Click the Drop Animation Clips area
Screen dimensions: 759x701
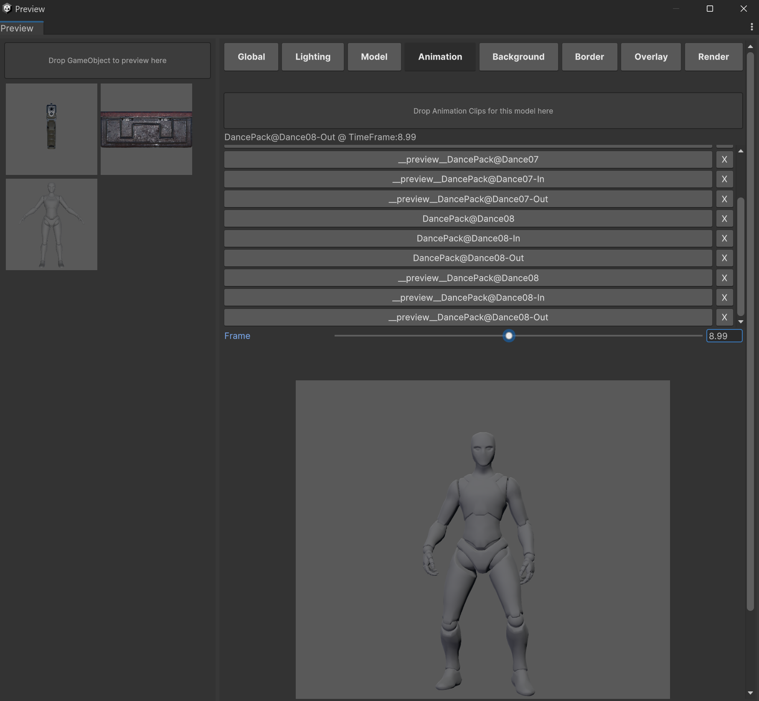tap(483, 111)
